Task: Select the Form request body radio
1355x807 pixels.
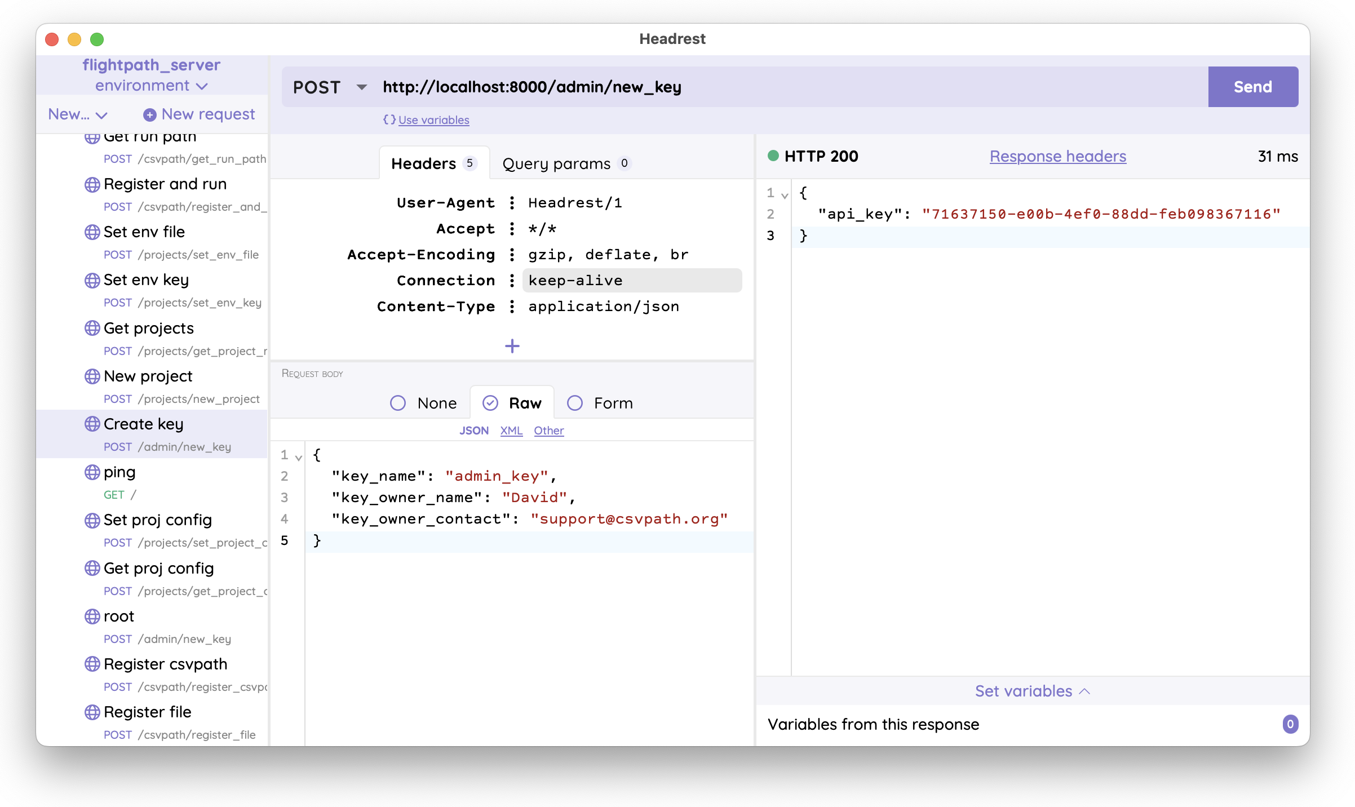Action: [x=575, y=403]
